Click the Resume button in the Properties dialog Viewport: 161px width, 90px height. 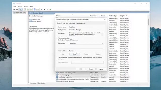pyautogui.click(x=98, y=54)
